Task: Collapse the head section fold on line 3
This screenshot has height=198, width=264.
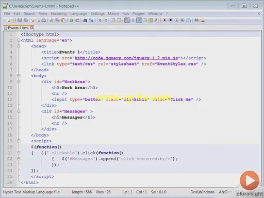Action: [19, 46]
